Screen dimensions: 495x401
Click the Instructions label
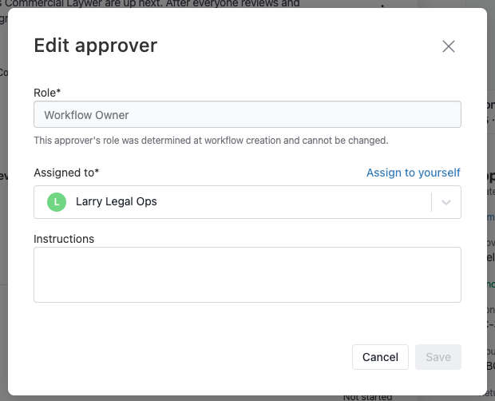(64, 239)
